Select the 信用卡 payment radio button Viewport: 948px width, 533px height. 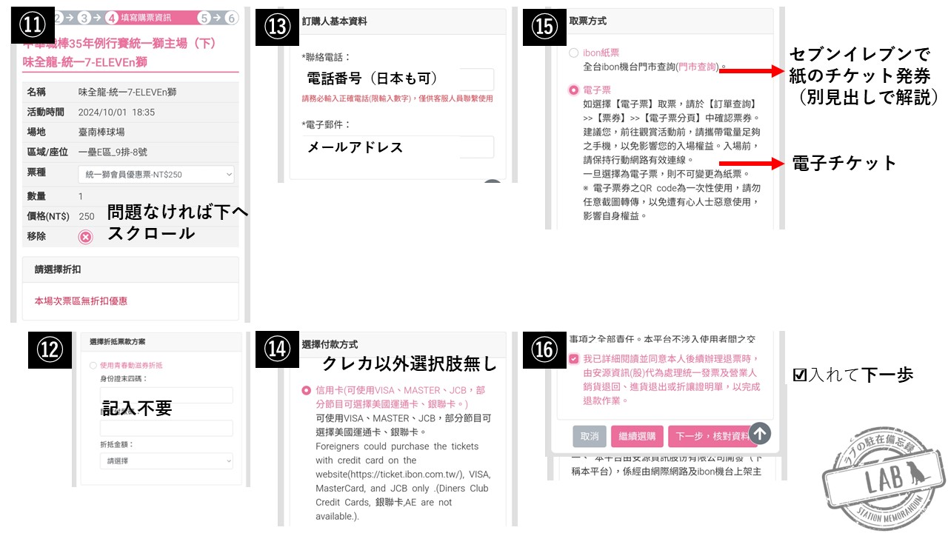tap(307, 390)
